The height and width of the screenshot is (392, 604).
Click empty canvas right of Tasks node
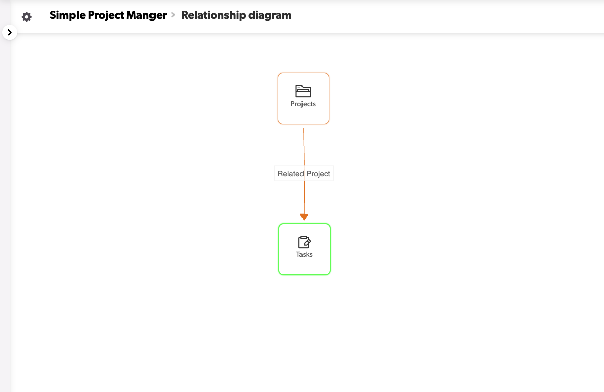pyautogui.click(x=428, y=249)
